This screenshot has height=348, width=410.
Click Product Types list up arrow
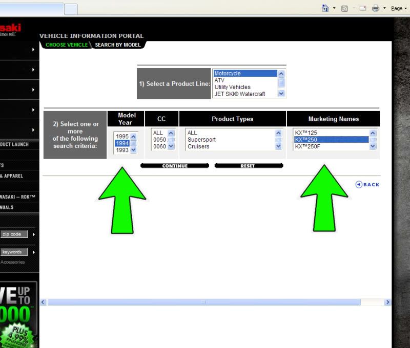click(x=278, y=133)
